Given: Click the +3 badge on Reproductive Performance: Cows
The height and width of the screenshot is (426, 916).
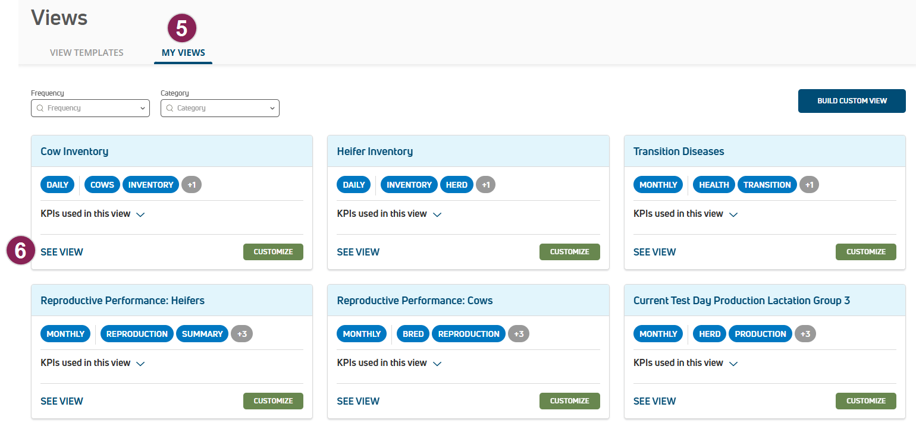Looking at the screenshot, I should tap(518, 334).
